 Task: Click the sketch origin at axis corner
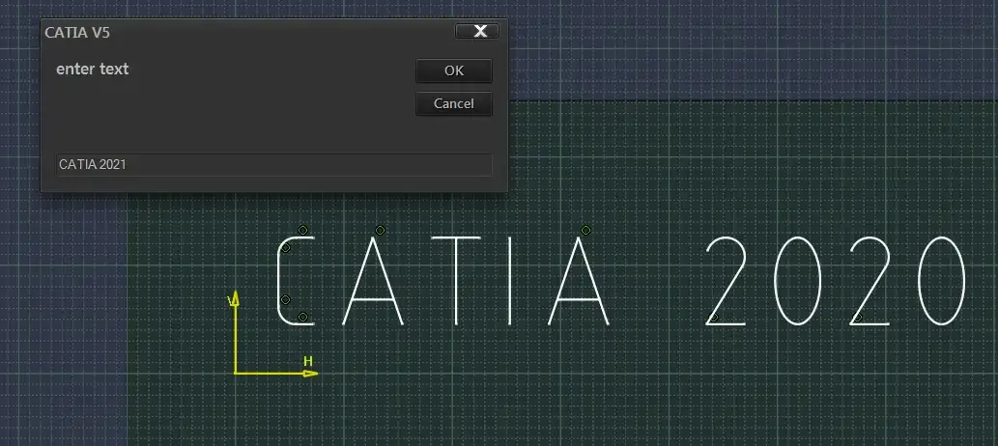(236, 373)
